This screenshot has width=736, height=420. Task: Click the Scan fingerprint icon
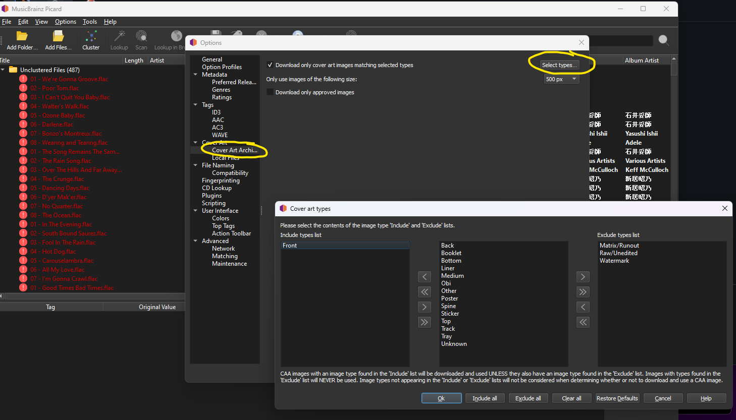click(x=141, y=36)
